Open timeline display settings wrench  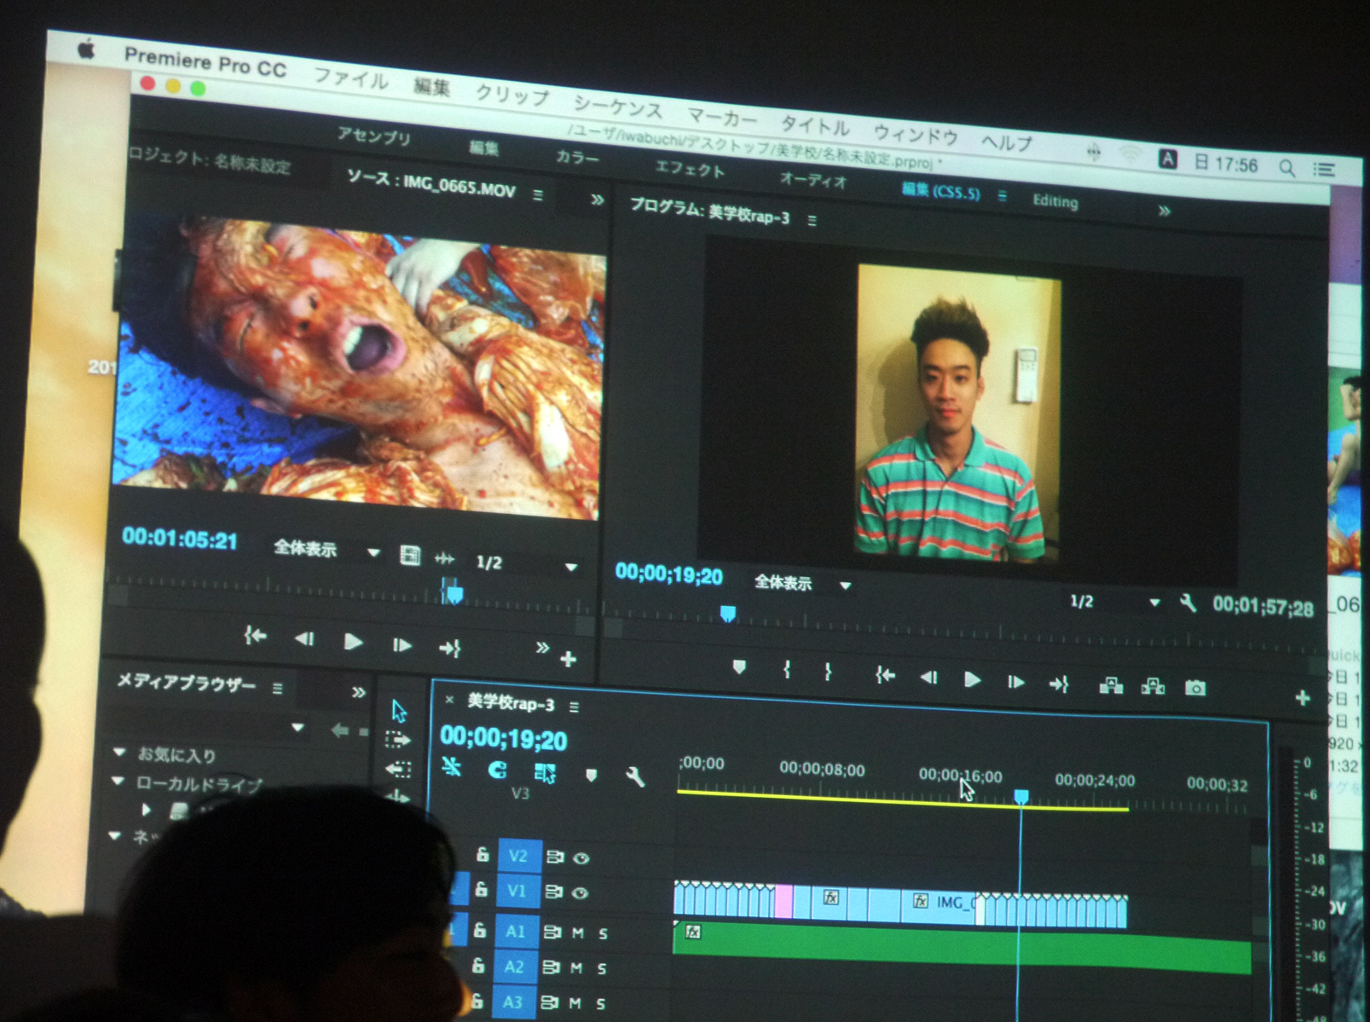click(635, 777)
